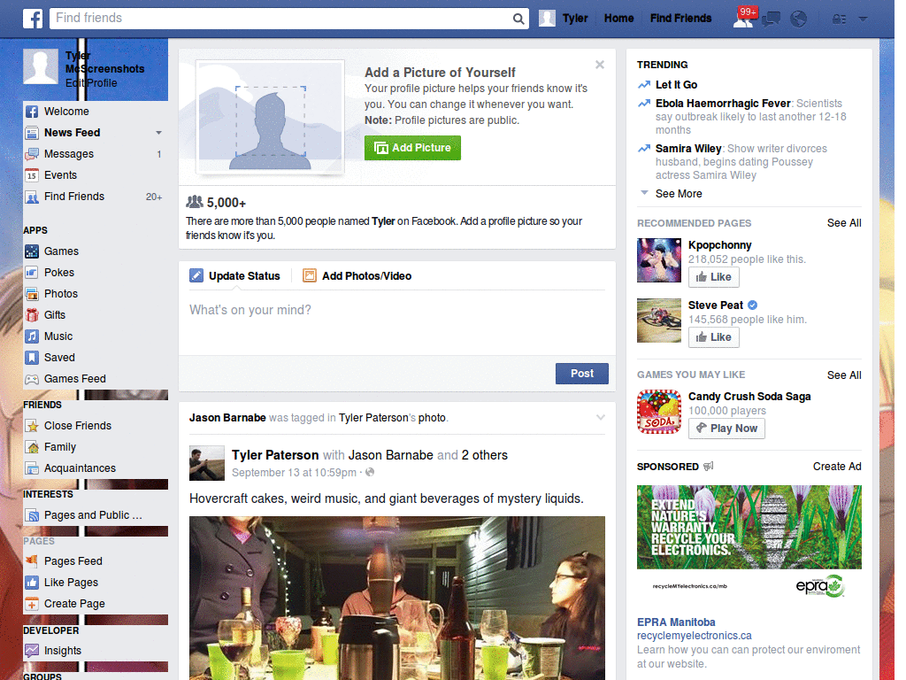Click Edit Profile link
The height and width of the screenshot is (680, 906).
tap(91, 83)
